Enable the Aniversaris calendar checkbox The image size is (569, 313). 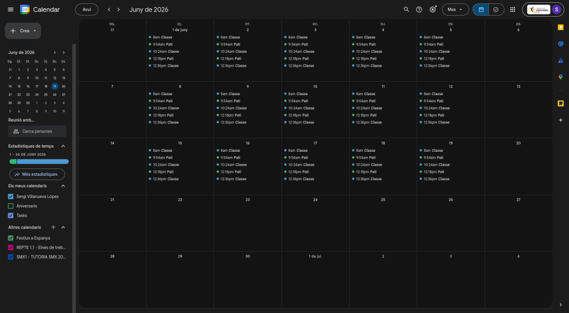pos(11,206)
